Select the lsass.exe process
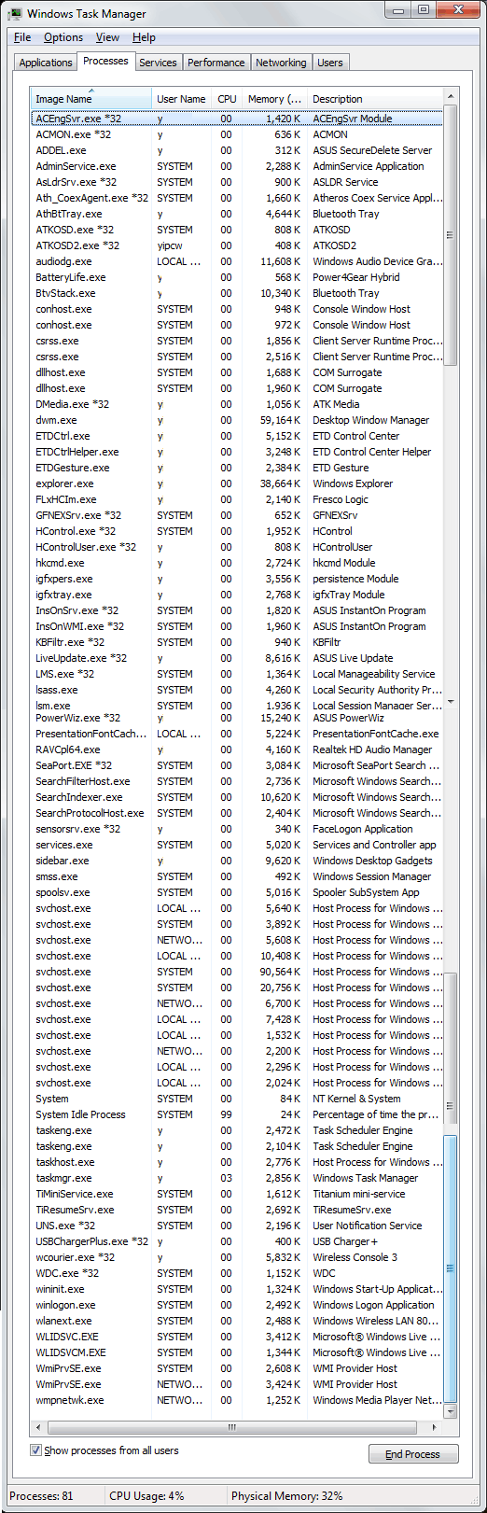Image resolution: width=487 pixels, height=1513 pixels. tap(237, 690)
